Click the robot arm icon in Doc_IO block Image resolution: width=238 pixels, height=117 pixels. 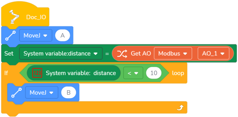pyautogui.click(x=14, y=17)
